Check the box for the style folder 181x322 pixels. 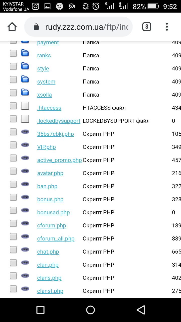point(13,66)
